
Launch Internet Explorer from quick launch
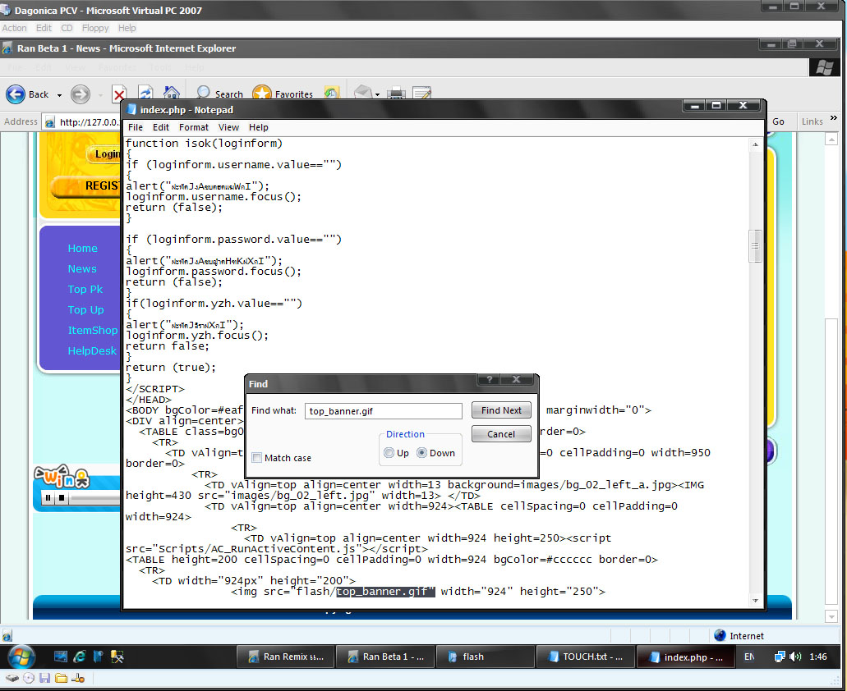[80, 657]
